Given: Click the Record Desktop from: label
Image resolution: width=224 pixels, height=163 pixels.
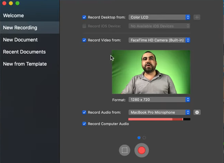Looking at the screenshot, I should pos(107,17).
